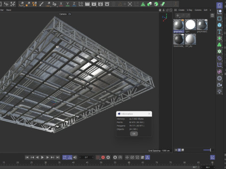
Task: Select the greymetal5 material thumbnail
Action: (202, 25)
